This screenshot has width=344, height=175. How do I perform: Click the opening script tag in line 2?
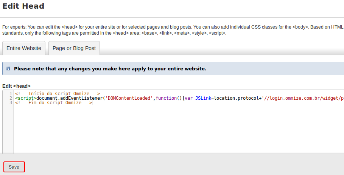click(26, 98)
